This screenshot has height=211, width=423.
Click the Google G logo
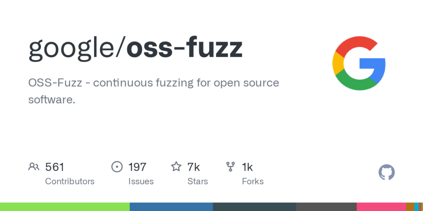click(359, 63)
